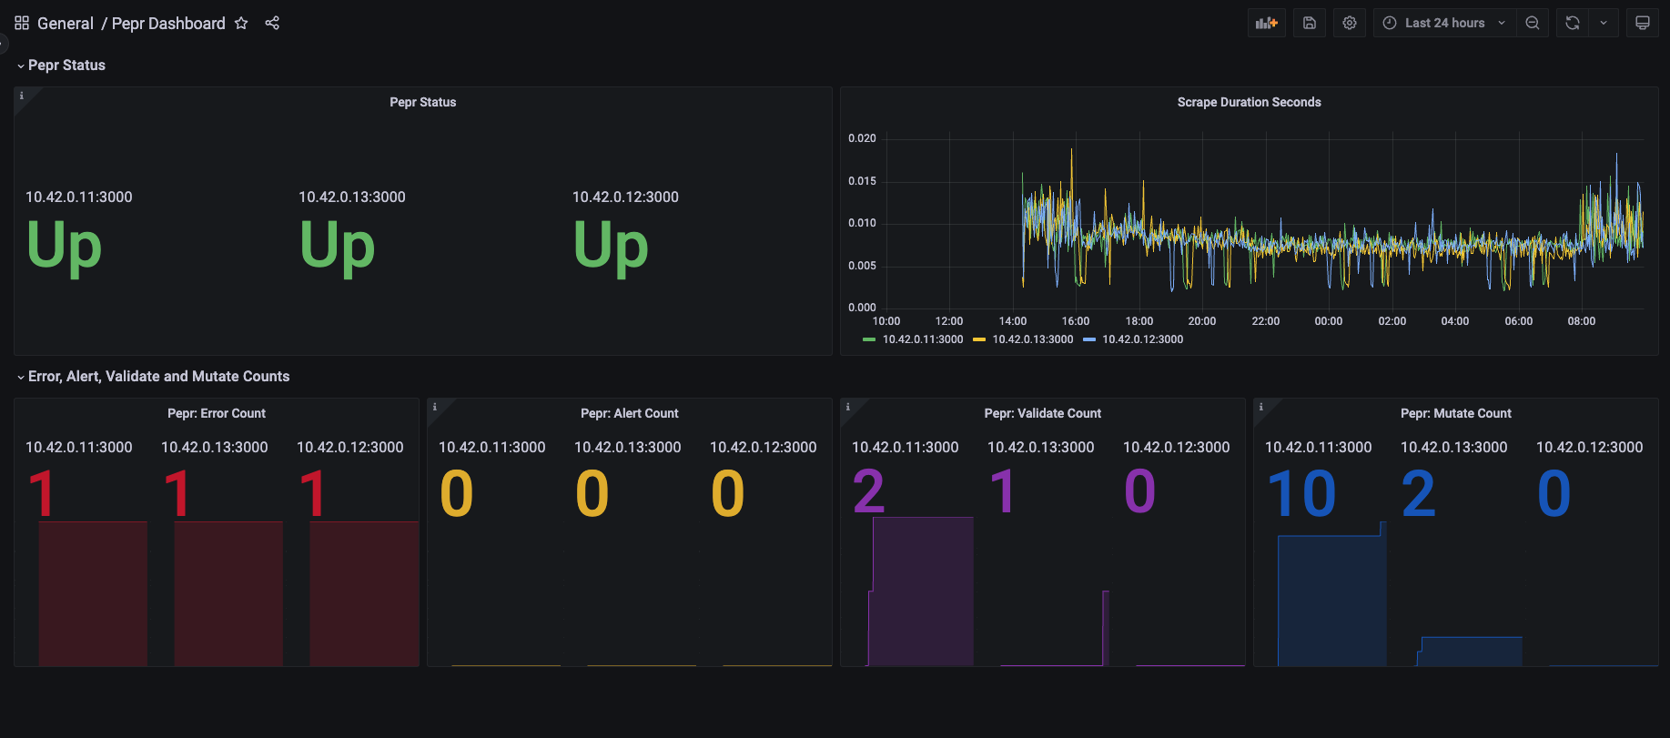Toggle 10.42.0.13:3000 series in legend
The image size is (1670, 738).
coord(1032,339)
